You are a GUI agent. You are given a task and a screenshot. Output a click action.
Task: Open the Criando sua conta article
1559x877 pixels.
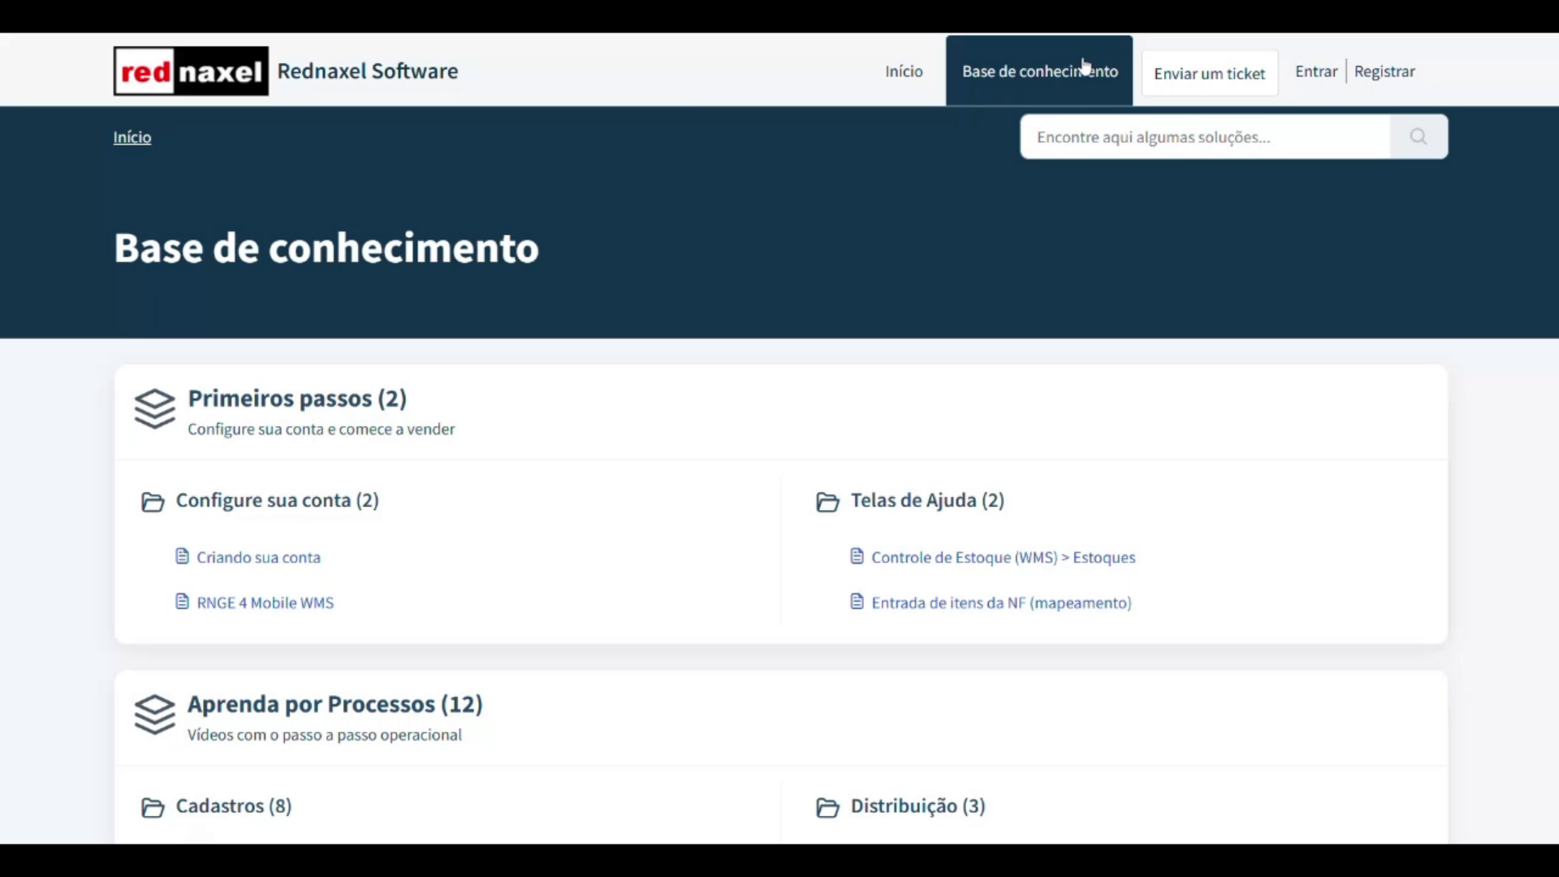[258, 557]
